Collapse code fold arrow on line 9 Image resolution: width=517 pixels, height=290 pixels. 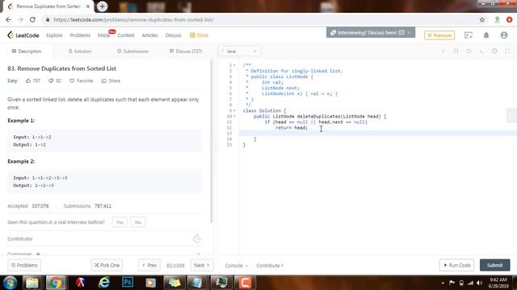click(234, 110)
